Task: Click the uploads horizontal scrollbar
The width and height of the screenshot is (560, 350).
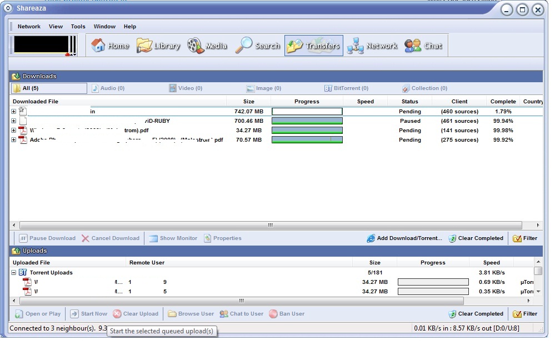Action: coord(242,301)
